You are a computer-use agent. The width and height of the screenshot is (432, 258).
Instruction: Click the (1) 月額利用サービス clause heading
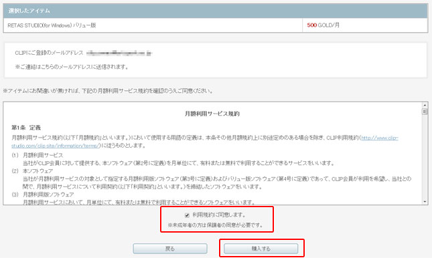[38, 155]
